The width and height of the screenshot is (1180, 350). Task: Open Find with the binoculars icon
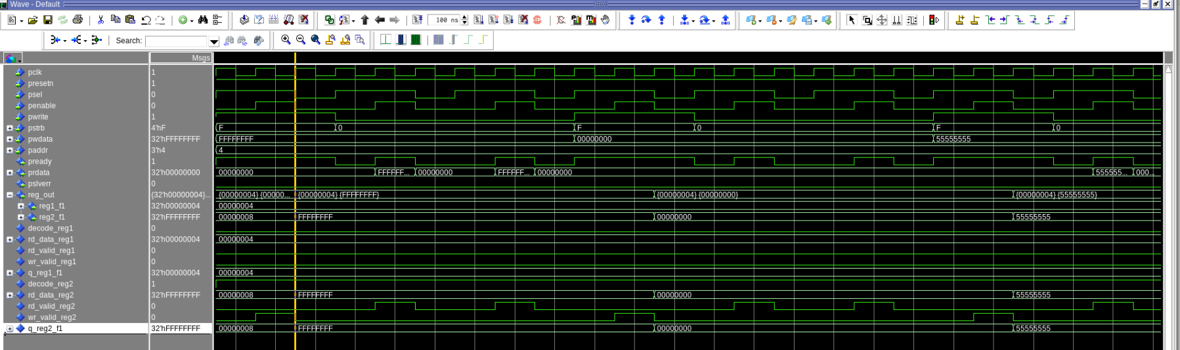pyautogui.click(x=203, y=20)
